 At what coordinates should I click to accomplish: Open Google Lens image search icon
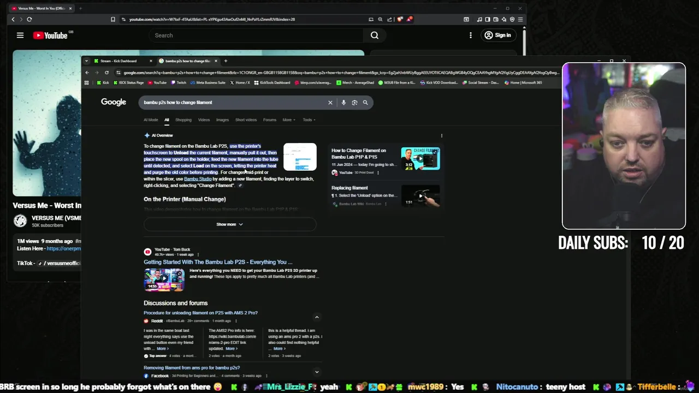(354, 103)
